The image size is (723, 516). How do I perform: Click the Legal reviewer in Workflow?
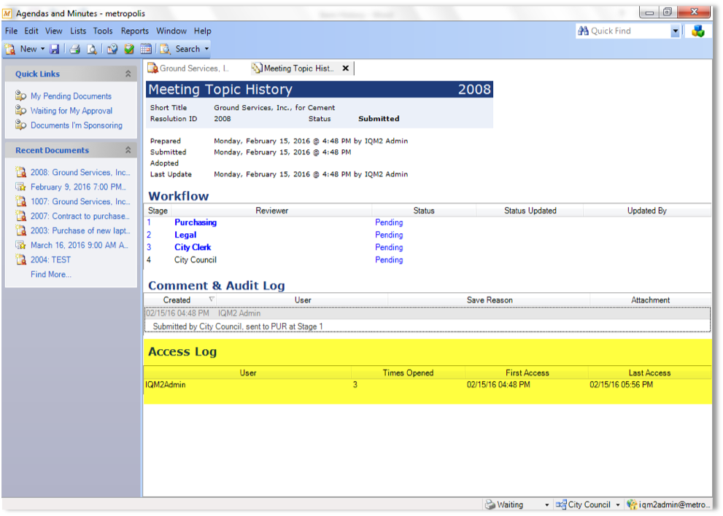185,235
